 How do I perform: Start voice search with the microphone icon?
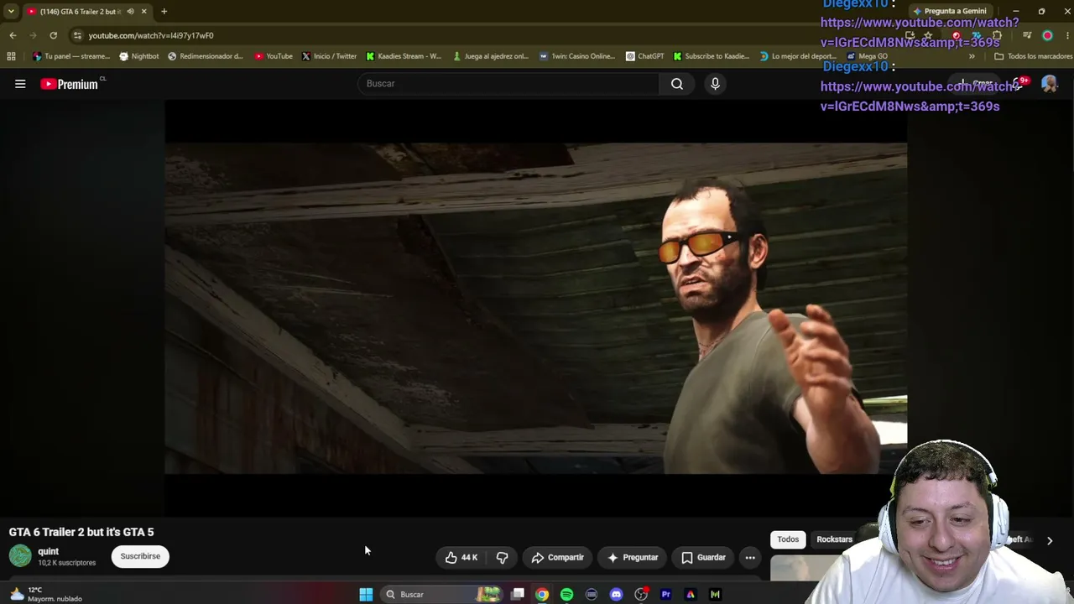pos(715,84)
